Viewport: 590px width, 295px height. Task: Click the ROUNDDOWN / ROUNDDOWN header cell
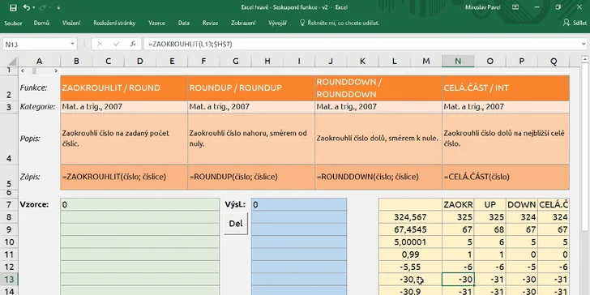(378, 88)
